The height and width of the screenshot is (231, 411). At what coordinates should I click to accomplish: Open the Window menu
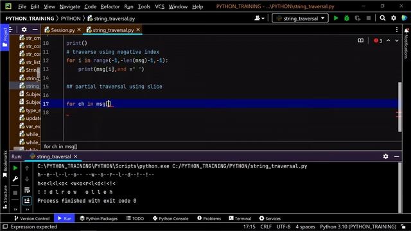click(178, 6)
